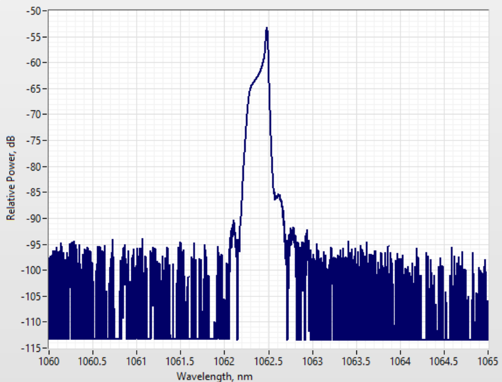Viewport: 502px width, 382px height.
Task: Click the 1060.5 x-axis tick label
Action: [x=93, y=361]
